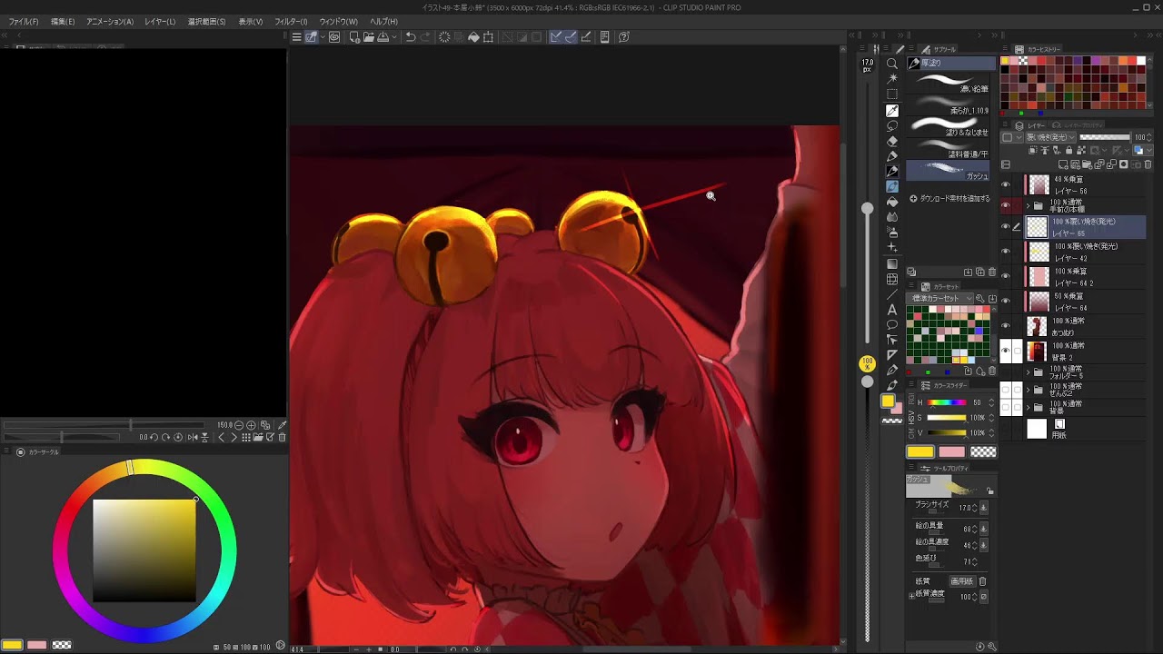This screenshot has height=654, width=1163.
Task: Hide layer レイヤー 65
Action: (x=1005, y=227)
